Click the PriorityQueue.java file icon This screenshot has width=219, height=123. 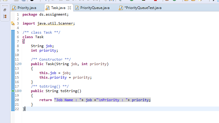pyautogui.click(x=77, y=8)
